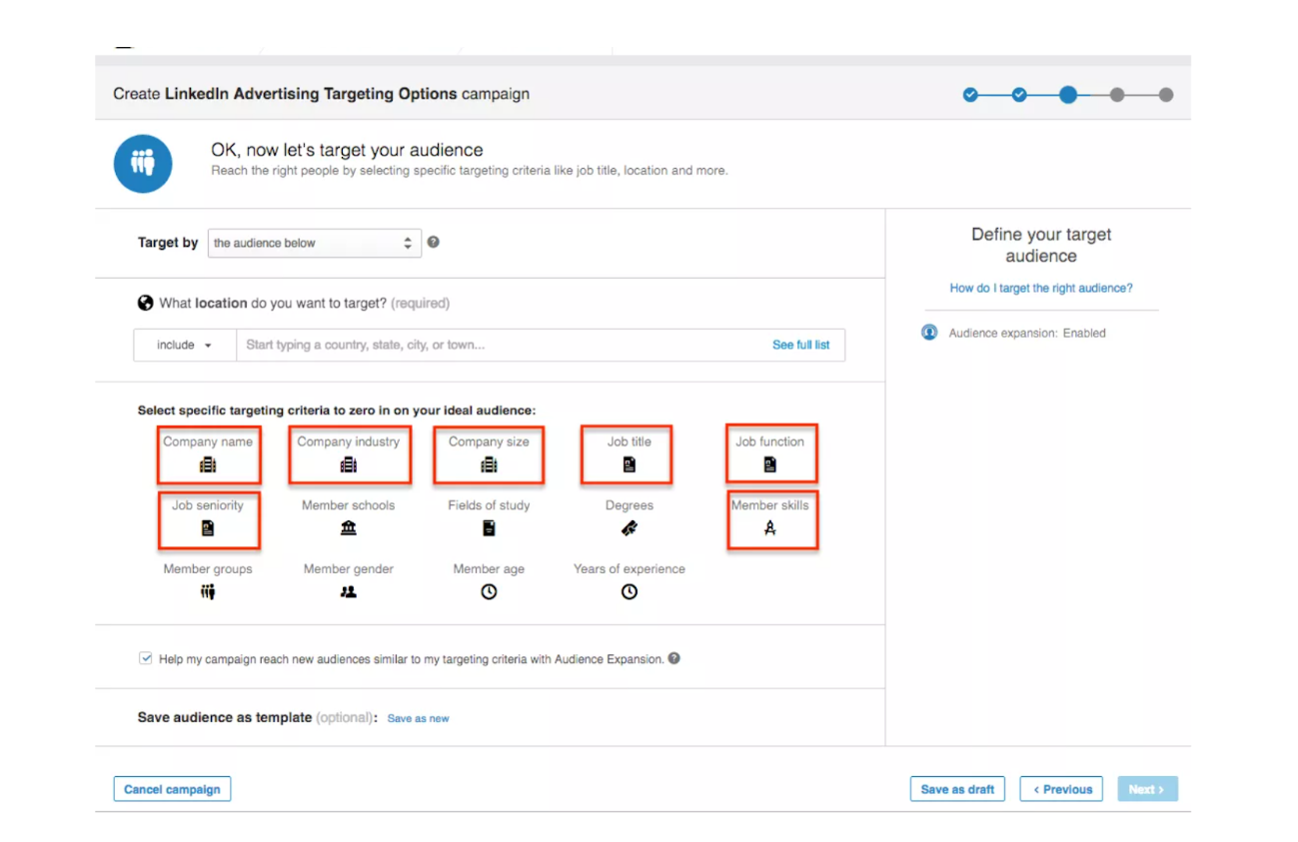Image resolution: width=1298 pixels, height=842 pixels.
Task: Select the last progress step dot
Action: tap(1166, 95)
